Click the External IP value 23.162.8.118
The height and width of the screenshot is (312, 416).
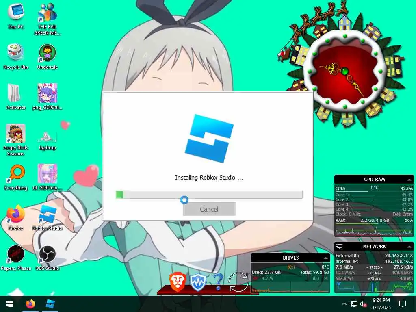[399, 256]
